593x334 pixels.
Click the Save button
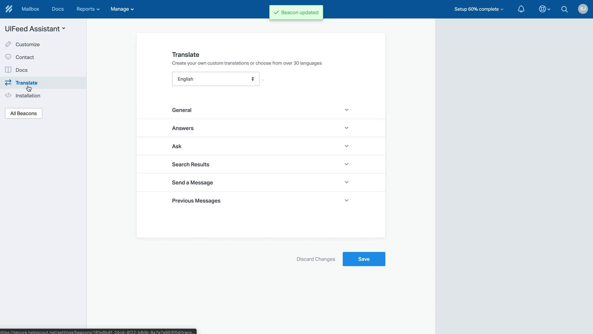point(364,259)
